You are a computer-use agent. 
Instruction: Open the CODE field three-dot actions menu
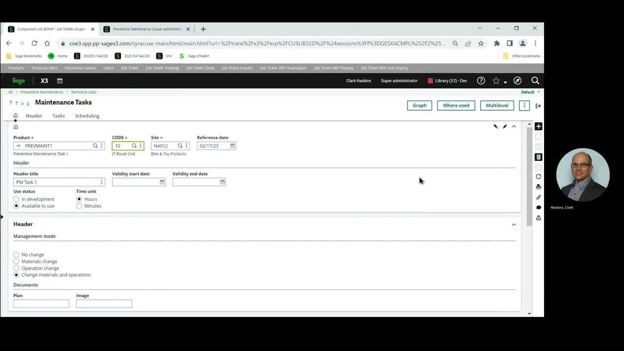(140, 146)
